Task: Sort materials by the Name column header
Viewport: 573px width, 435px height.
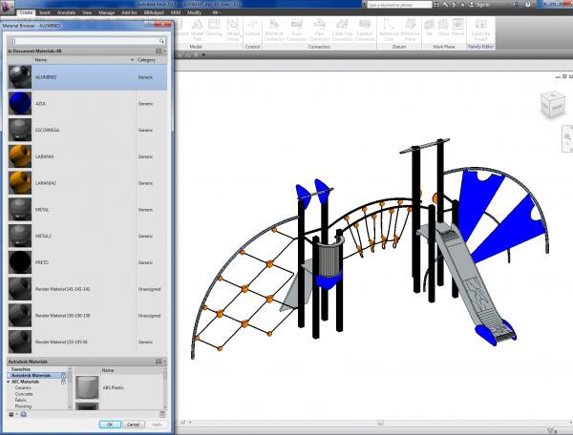Action: tap(41, 59)
